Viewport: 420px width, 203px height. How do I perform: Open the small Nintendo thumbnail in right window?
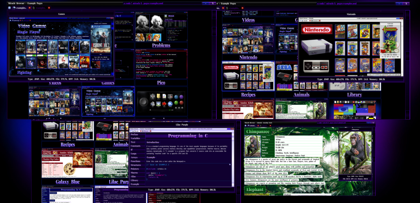[248, 76]
